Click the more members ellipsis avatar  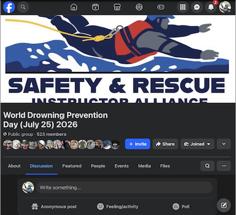pos(115,145)
